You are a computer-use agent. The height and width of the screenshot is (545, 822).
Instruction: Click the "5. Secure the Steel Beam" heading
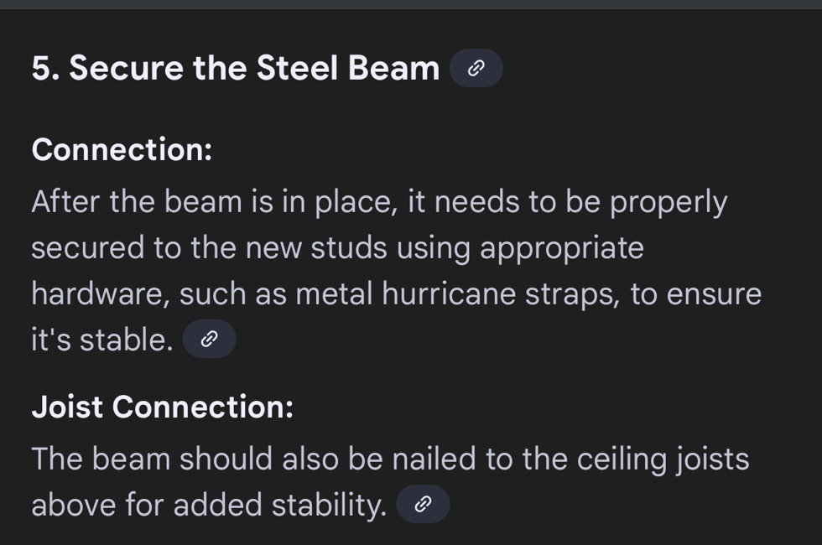(235, 69)
